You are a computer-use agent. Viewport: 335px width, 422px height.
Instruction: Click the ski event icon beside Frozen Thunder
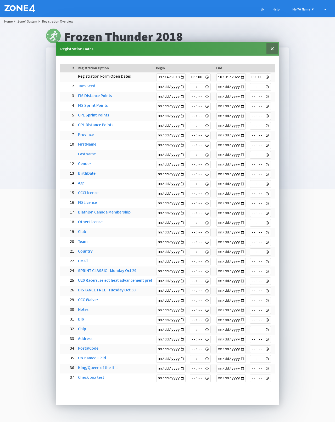pyautogui.click(x=53, y=36)
